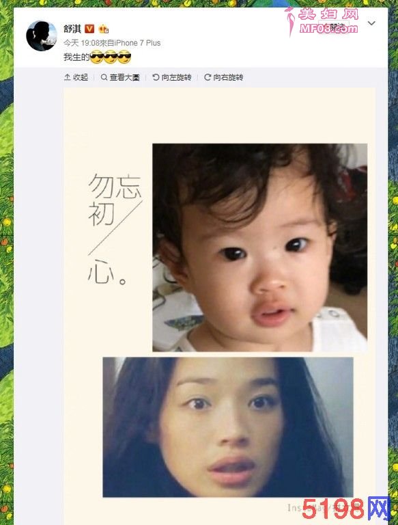Click the woman's photo at collage bottom
The width and height of the screenshot is (398, 525).
pos(228,427)
